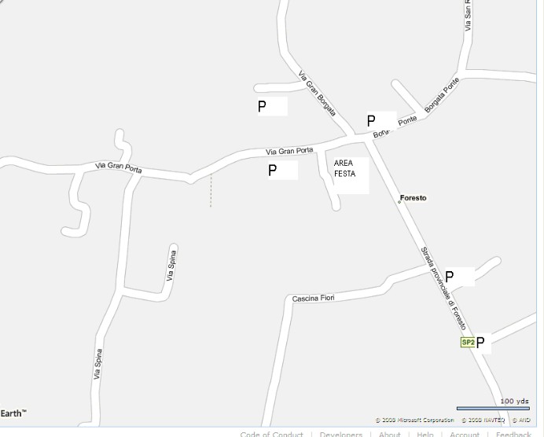Screen dimensions: 544x437
Task: Click the vertical Via Spina road label
Action: 98,364
